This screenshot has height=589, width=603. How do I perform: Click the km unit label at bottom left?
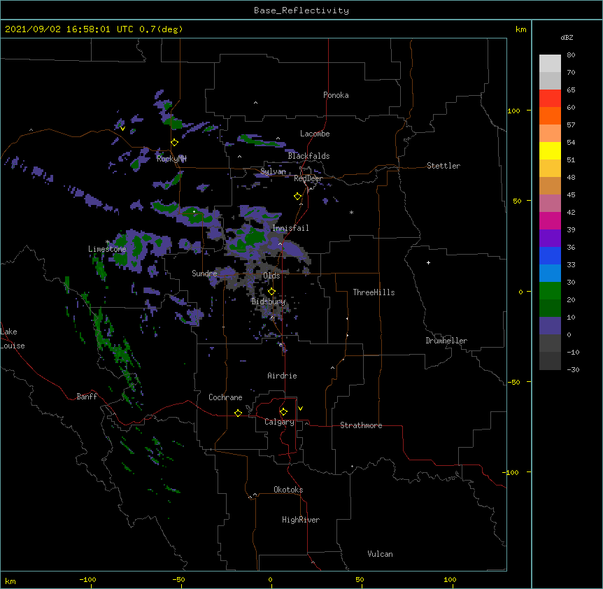pos(10,581)
